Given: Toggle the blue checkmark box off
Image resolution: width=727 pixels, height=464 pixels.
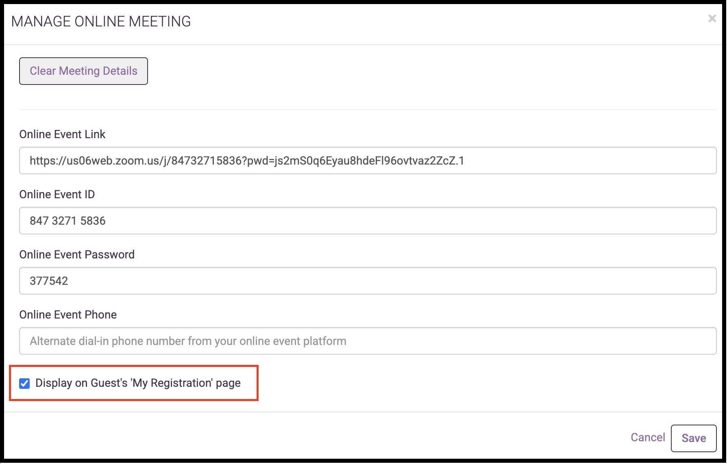Looking at the screenshot, I should [x=24, y=383].
